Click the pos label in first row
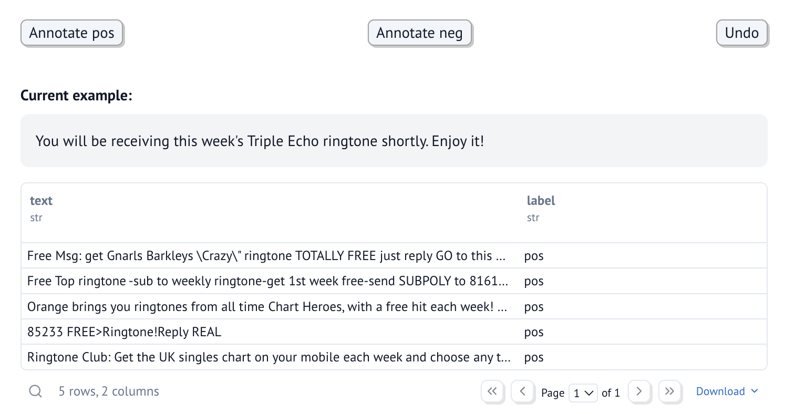Screen dimensions: 805x414 click(534, 256)
